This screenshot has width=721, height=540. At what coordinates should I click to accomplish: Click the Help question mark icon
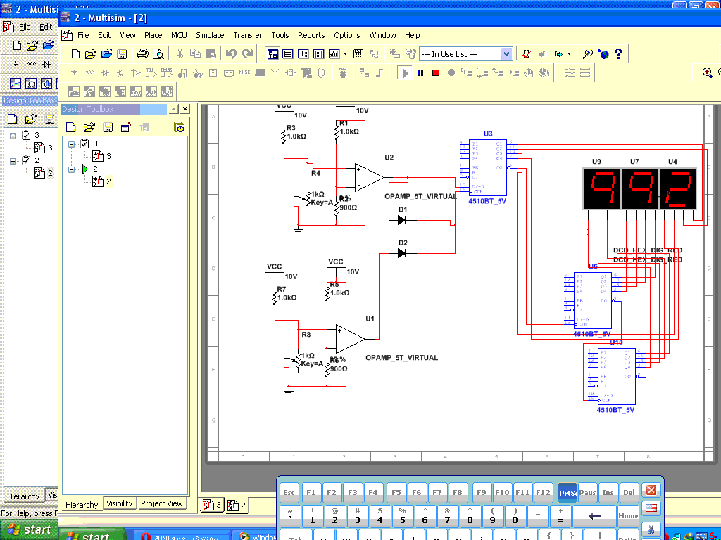618,54
